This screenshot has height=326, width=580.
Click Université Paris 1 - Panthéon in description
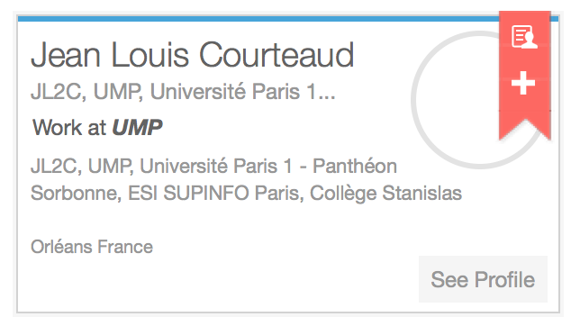pyautogui.click(x=268, y=166)
